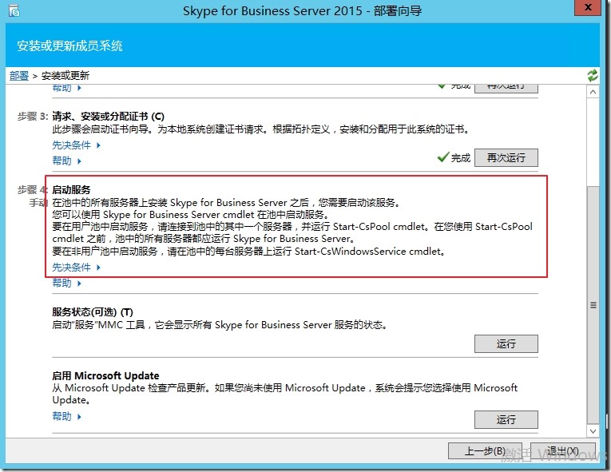Click the green refresh icon
Viewport: 611px width, 472px height.
point(593,75)
